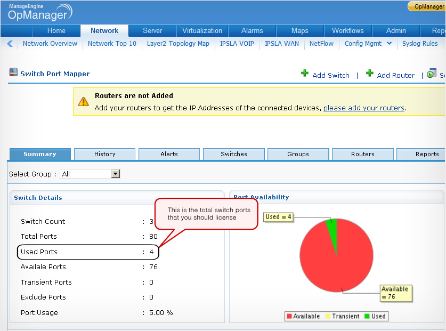Viewport: 446px width, 331px height.
Task: Switch to the Routers tab
Action: [x=363, y=154]
